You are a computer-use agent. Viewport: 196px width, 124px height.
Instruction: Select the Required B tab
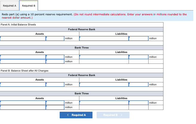(29, 6)
